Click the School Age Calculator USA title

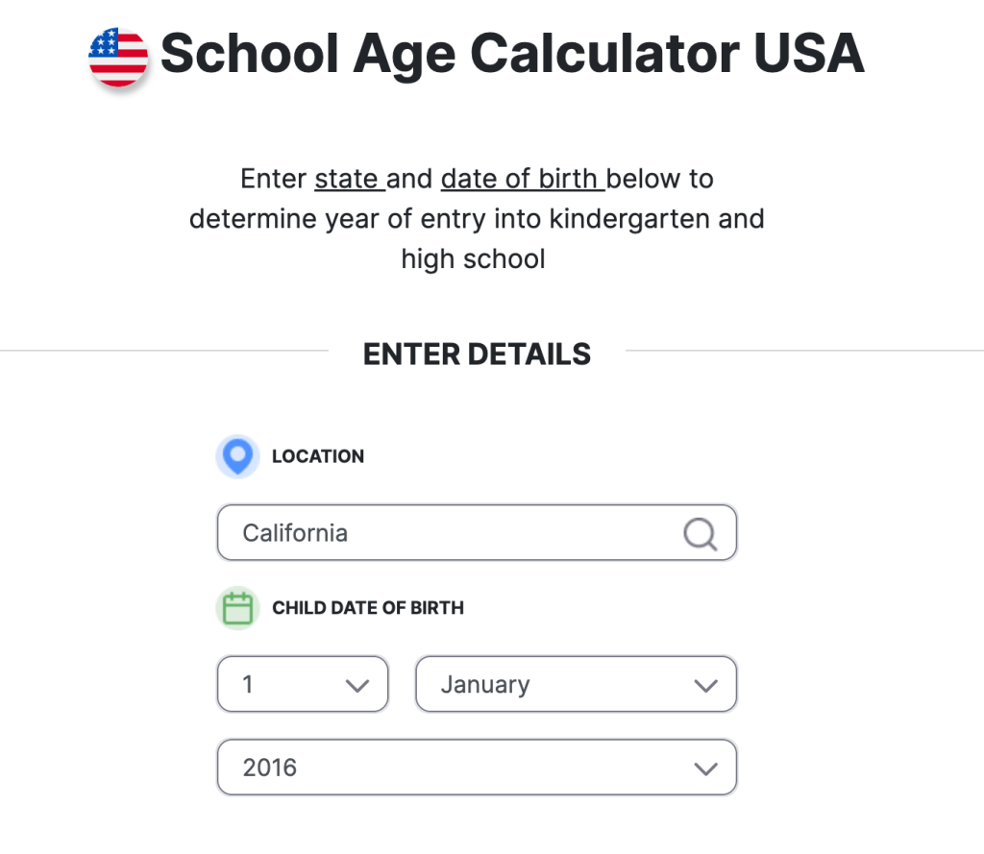tap(512, 55)
